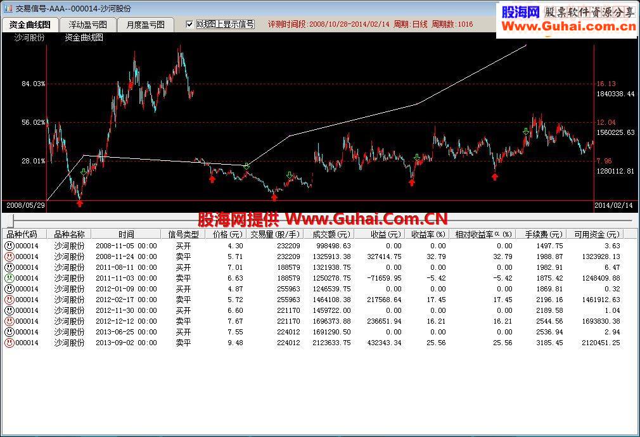
Task: Click the 1696373.88 turnover cell
Action: (331, 322)
